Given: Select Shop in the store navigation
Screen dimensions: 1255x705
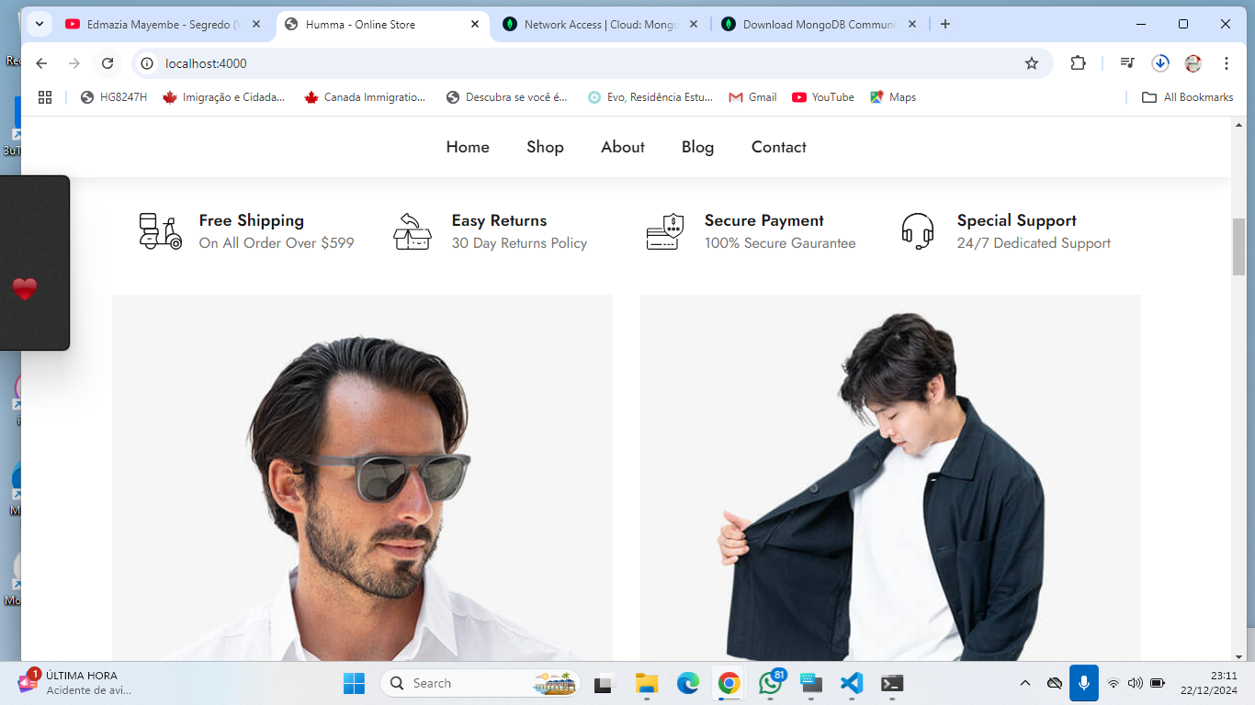Looking at the screenshot, I should point(545,147).
